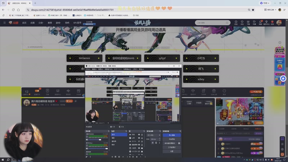Open OBS 文件 (File) menu

tap(88, 69)
